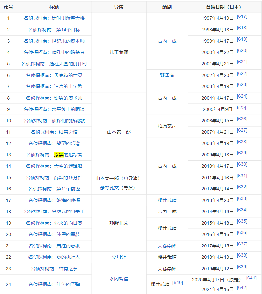Jump to reference [617]
262x294 pixels.
click(x=242, y=16)
